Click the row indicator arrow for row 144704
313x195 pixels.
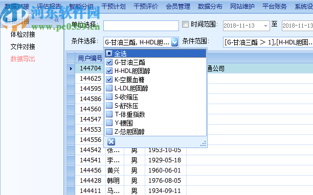(x=71, y=68)
